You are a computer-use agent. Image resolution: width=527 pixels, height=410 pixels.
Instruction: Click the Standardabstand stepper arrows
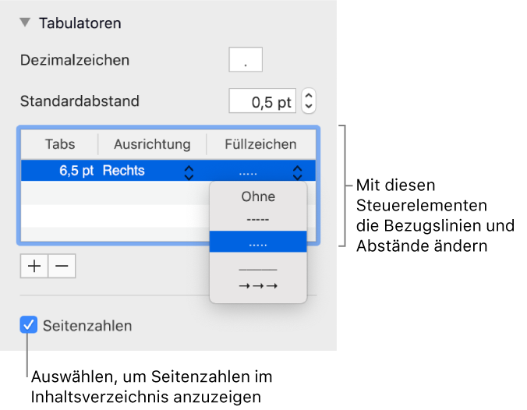tap(309, 101)
